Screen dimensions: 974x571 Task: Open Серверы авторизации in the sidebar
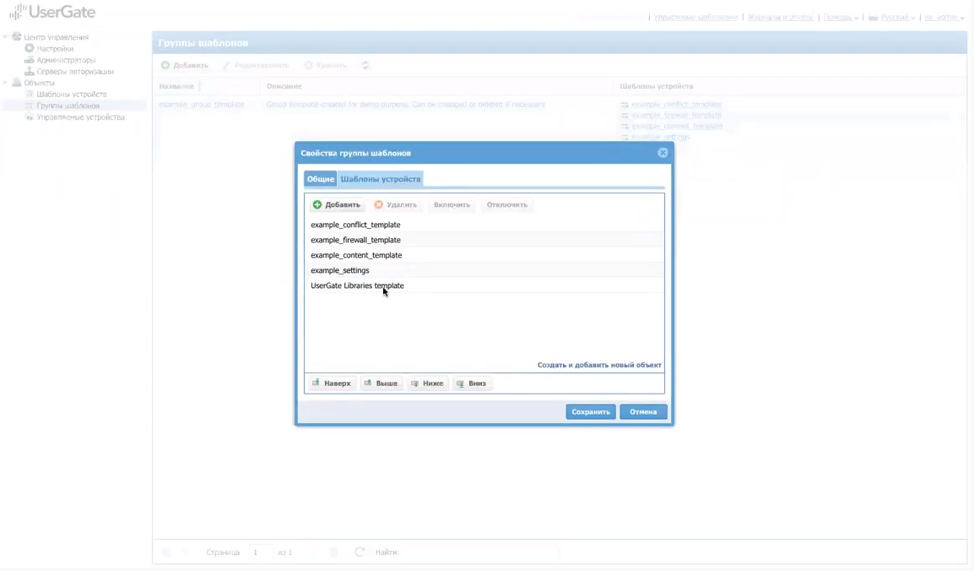pos(75,72)
